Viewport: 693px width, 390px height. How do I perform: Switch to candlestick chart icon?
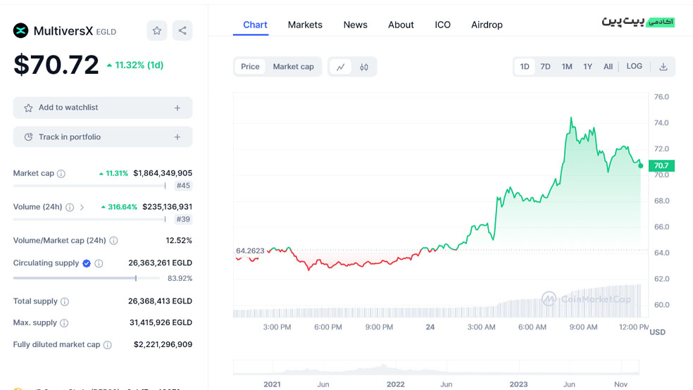click(x=364, y=67)
